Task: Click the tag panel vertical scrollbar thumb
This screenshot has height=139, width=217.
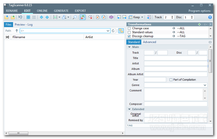Action: [210, 61]
